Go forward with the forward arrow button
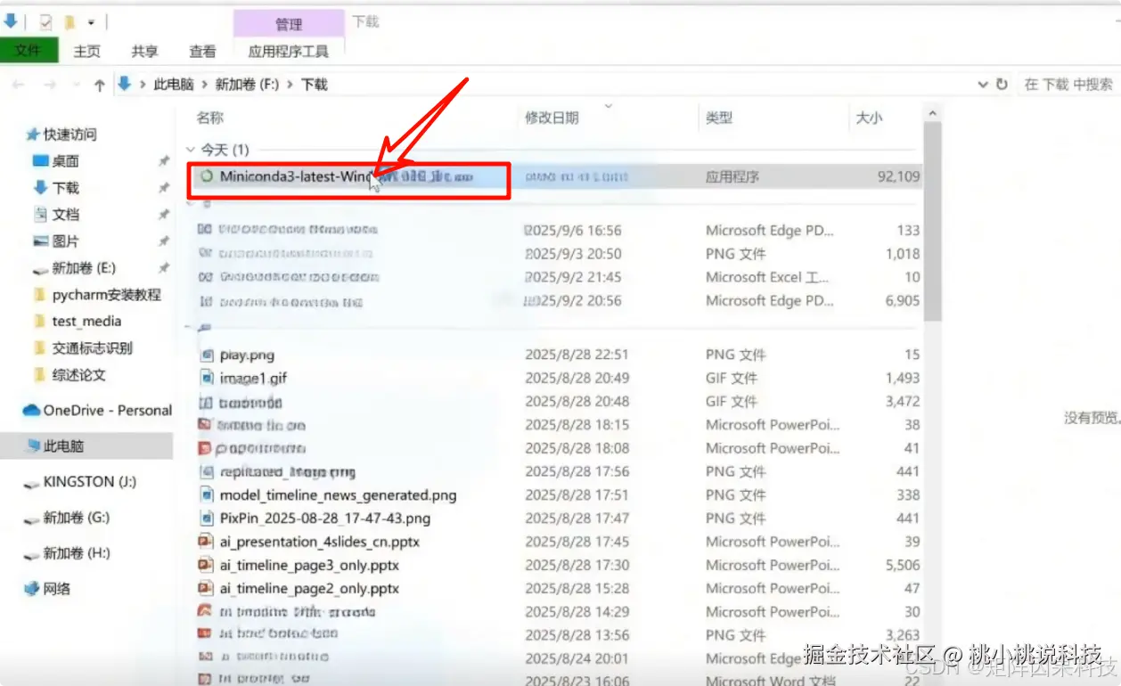1121x686 pixels. point(50,85)
